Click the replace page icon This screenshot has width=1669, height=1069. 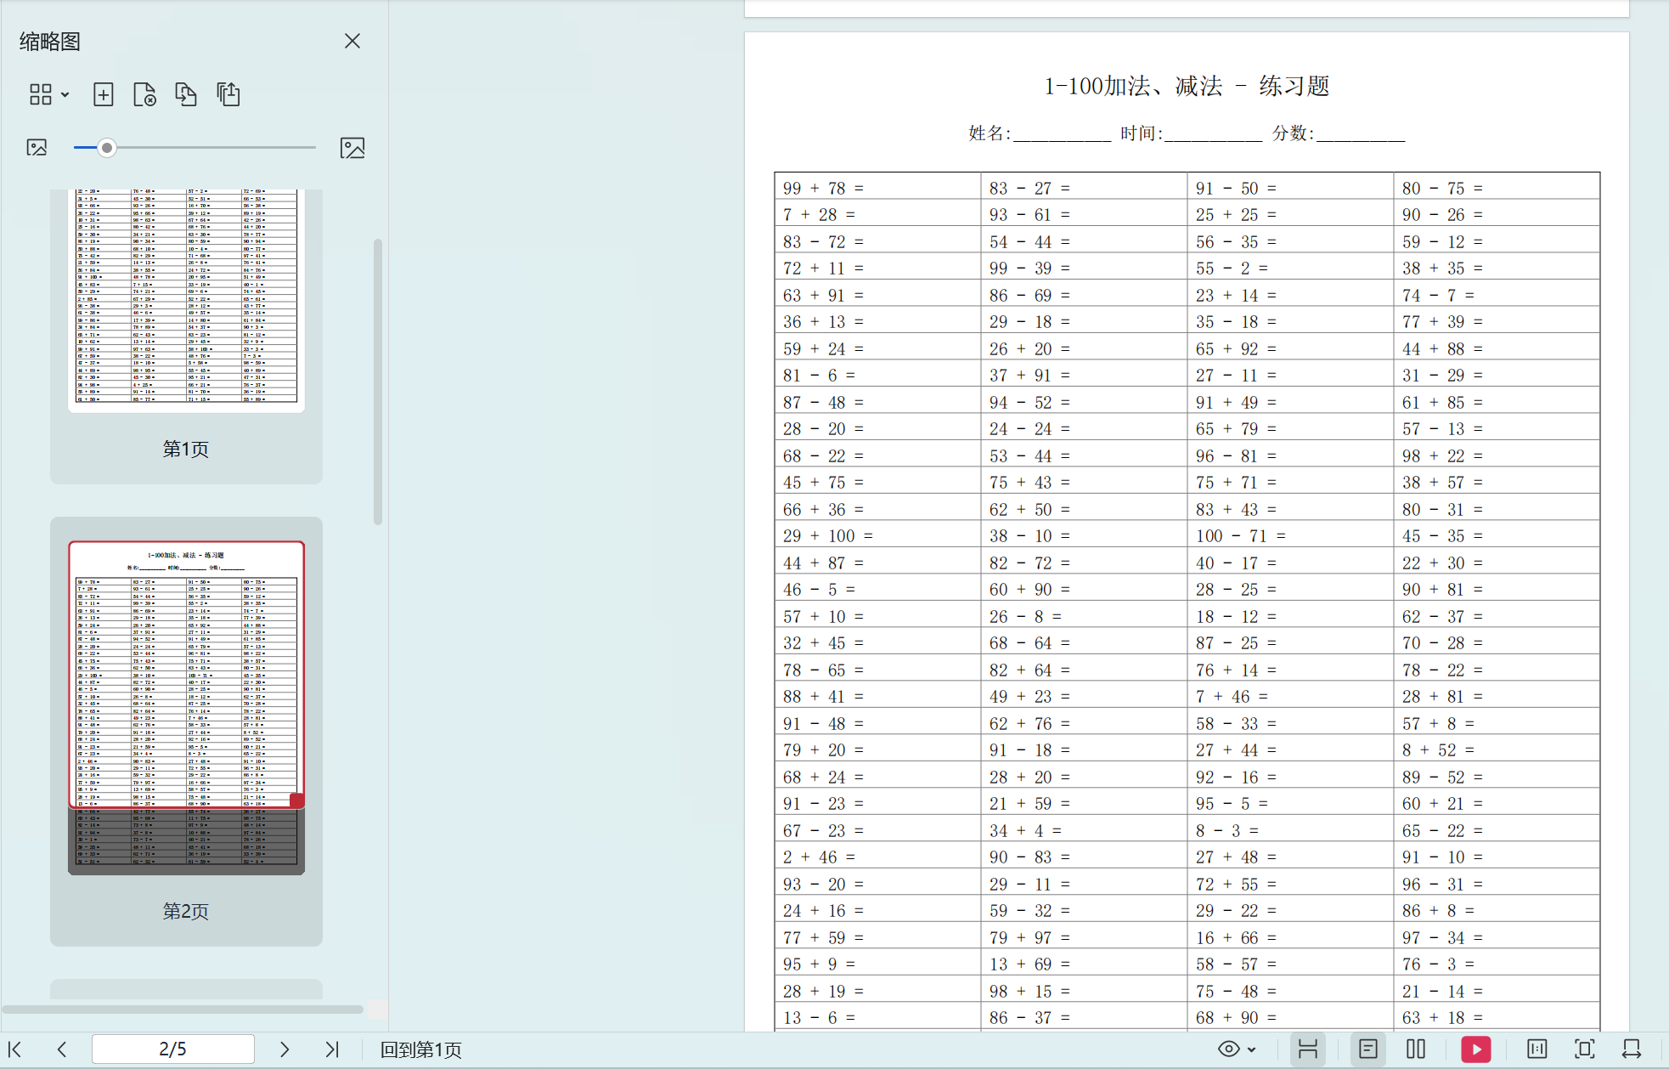(185, 94)
